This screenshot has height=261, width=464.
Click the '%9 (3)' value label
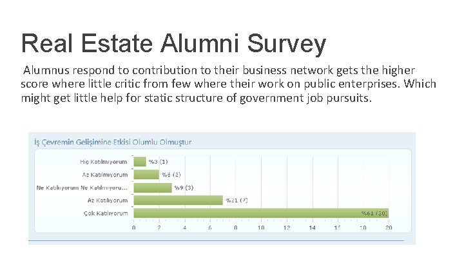pos(184,188)
